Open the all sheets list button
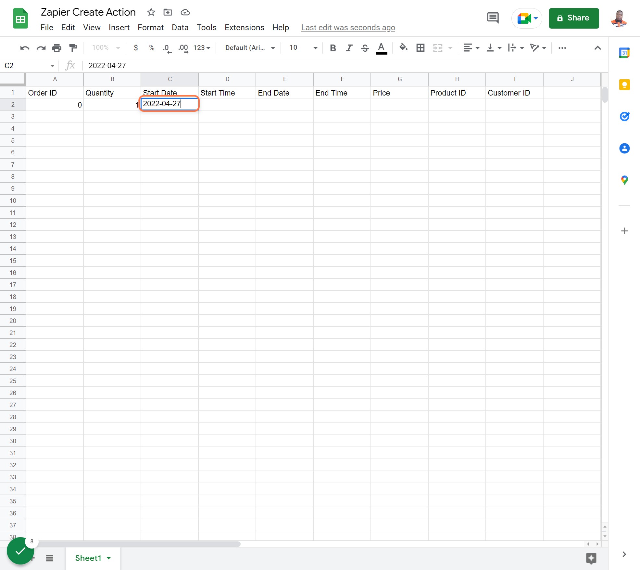This screenshot has width=640, height=570. 49,558
